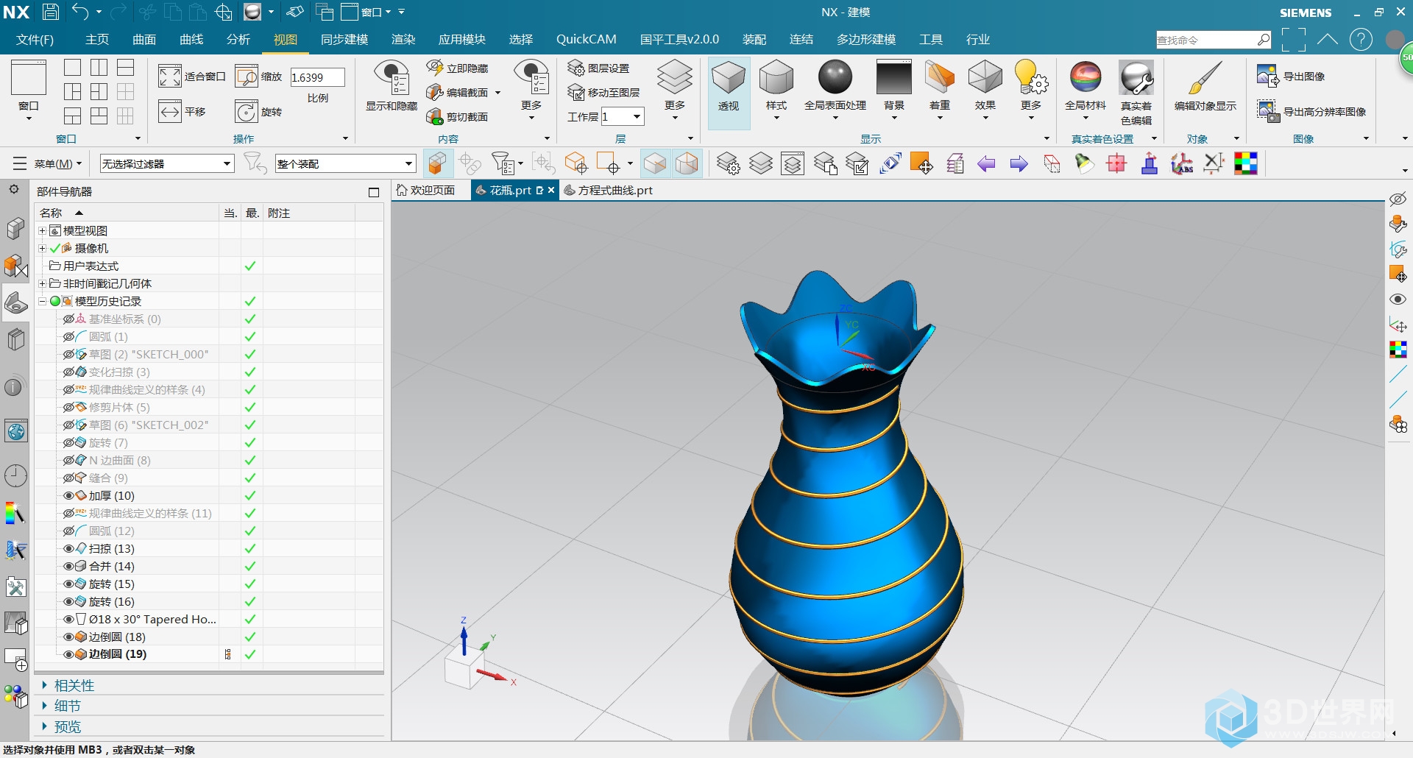Click Move to Layer (移动至图层)
Screen dimensions: 1413x758
(604, 92)
